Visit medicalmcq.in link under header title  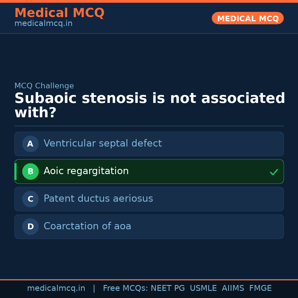[x=43, y=24]
